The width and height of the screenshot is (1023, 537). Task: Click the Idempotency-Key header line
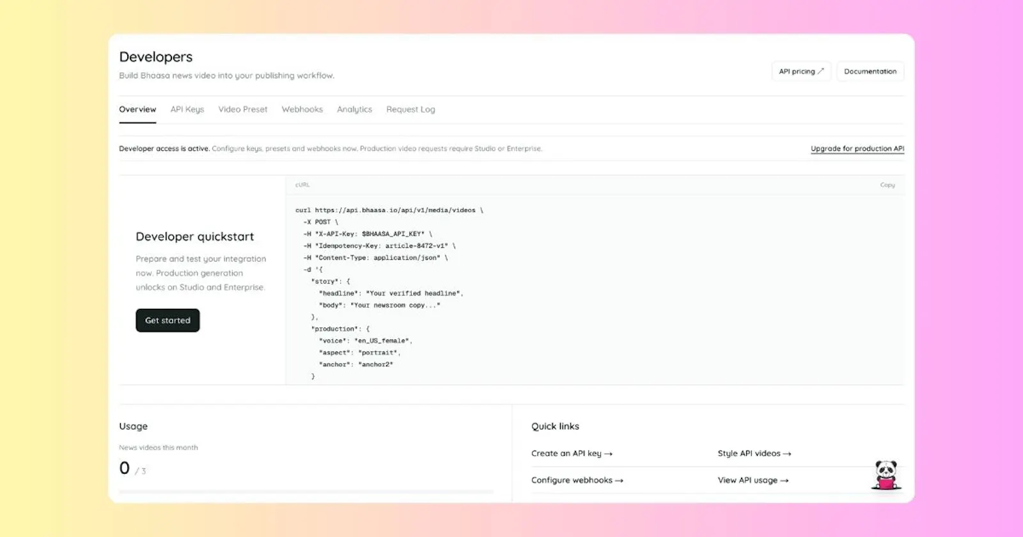coord(379,246)
